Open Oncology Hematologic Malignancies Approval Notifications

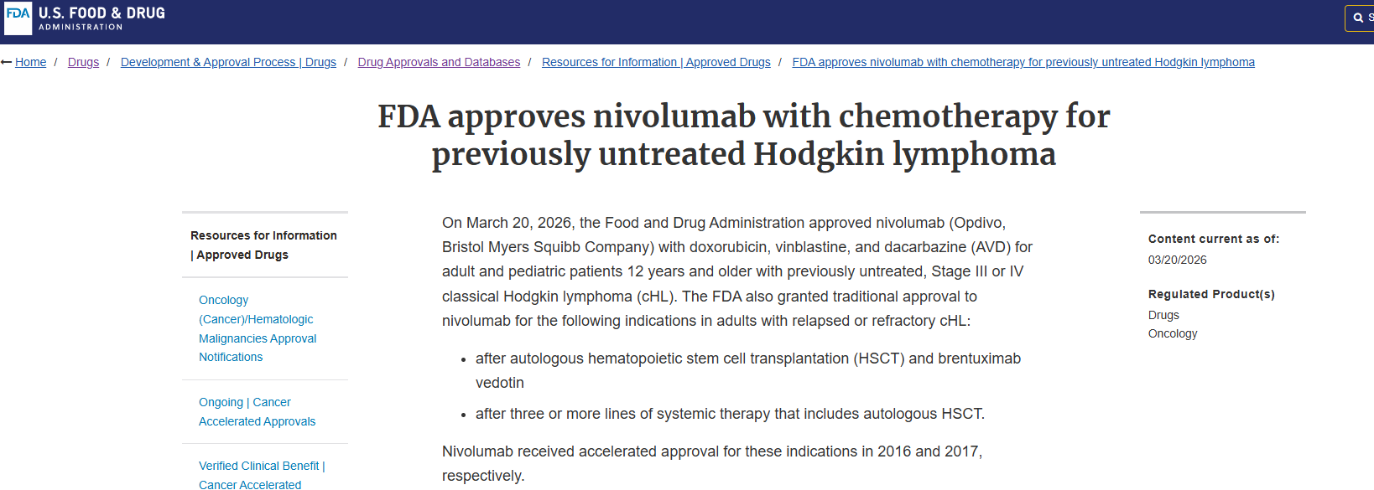tap(258, 328)
